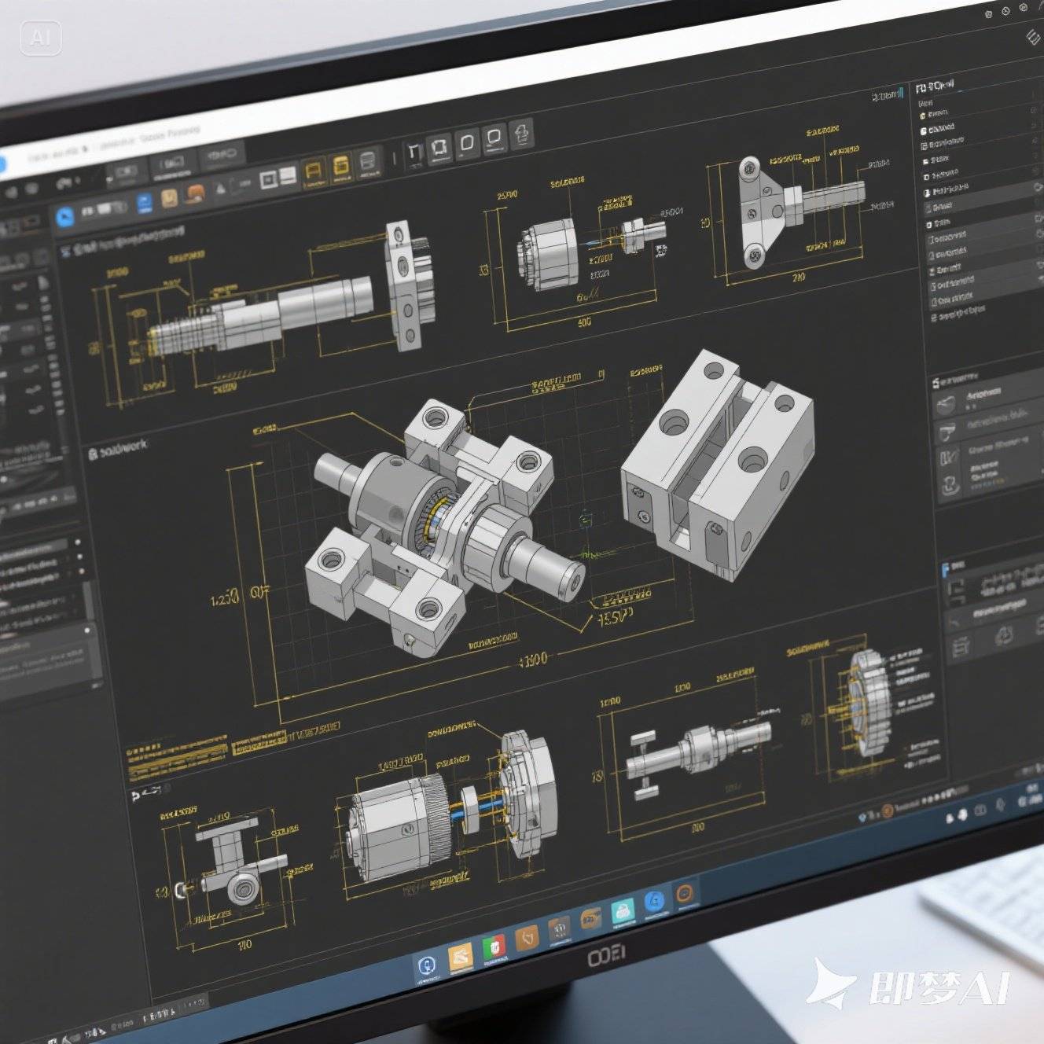Select the rectangular slotted block model on the right
This screenshot has width=1044, height=1044.
[717, 464]
